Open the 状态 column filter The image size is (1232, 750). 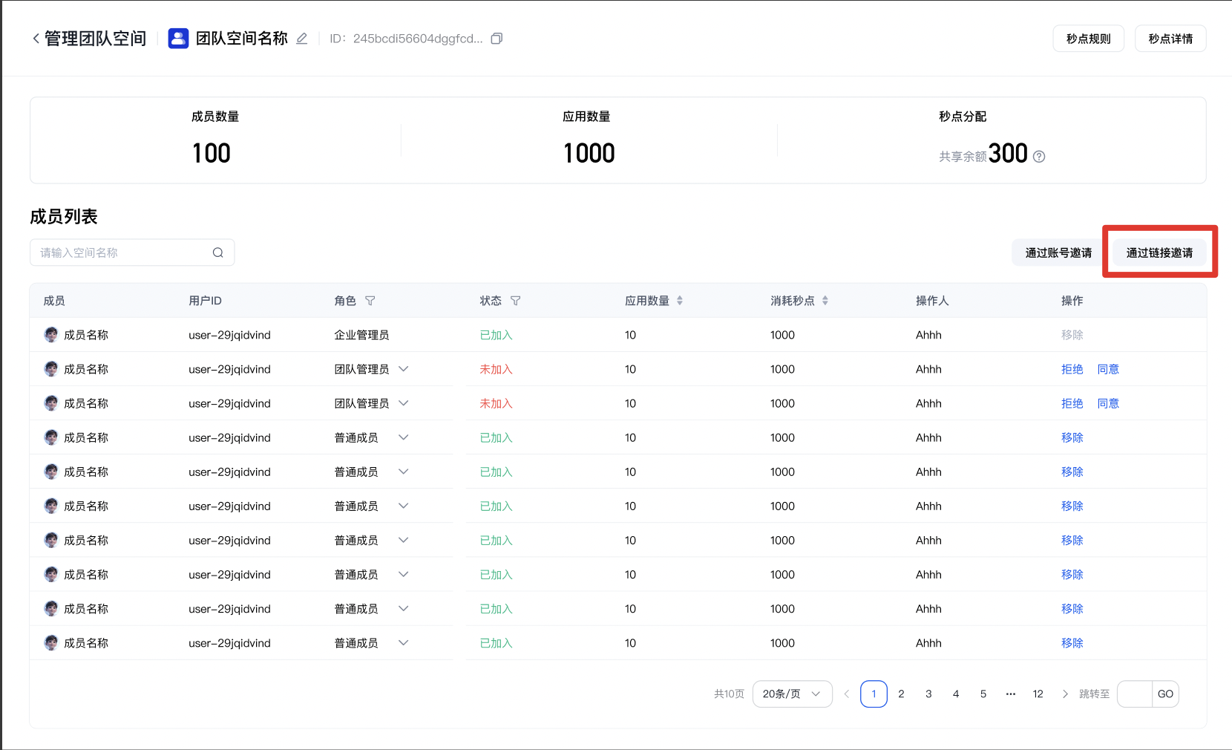(515, 301)
